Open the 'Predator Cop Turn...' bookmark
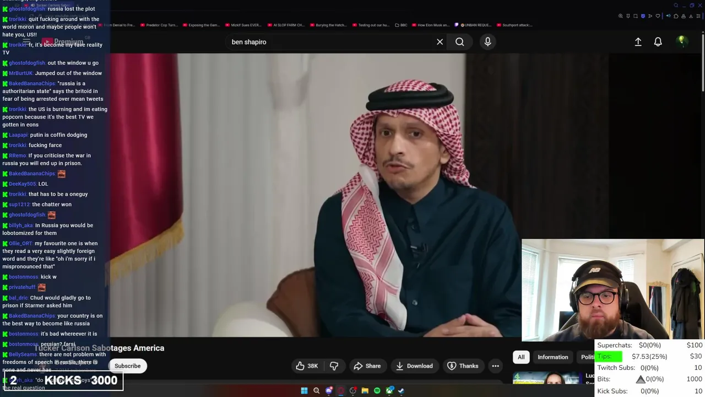This screenshot has width=705, height=397. tap(159, 25)
